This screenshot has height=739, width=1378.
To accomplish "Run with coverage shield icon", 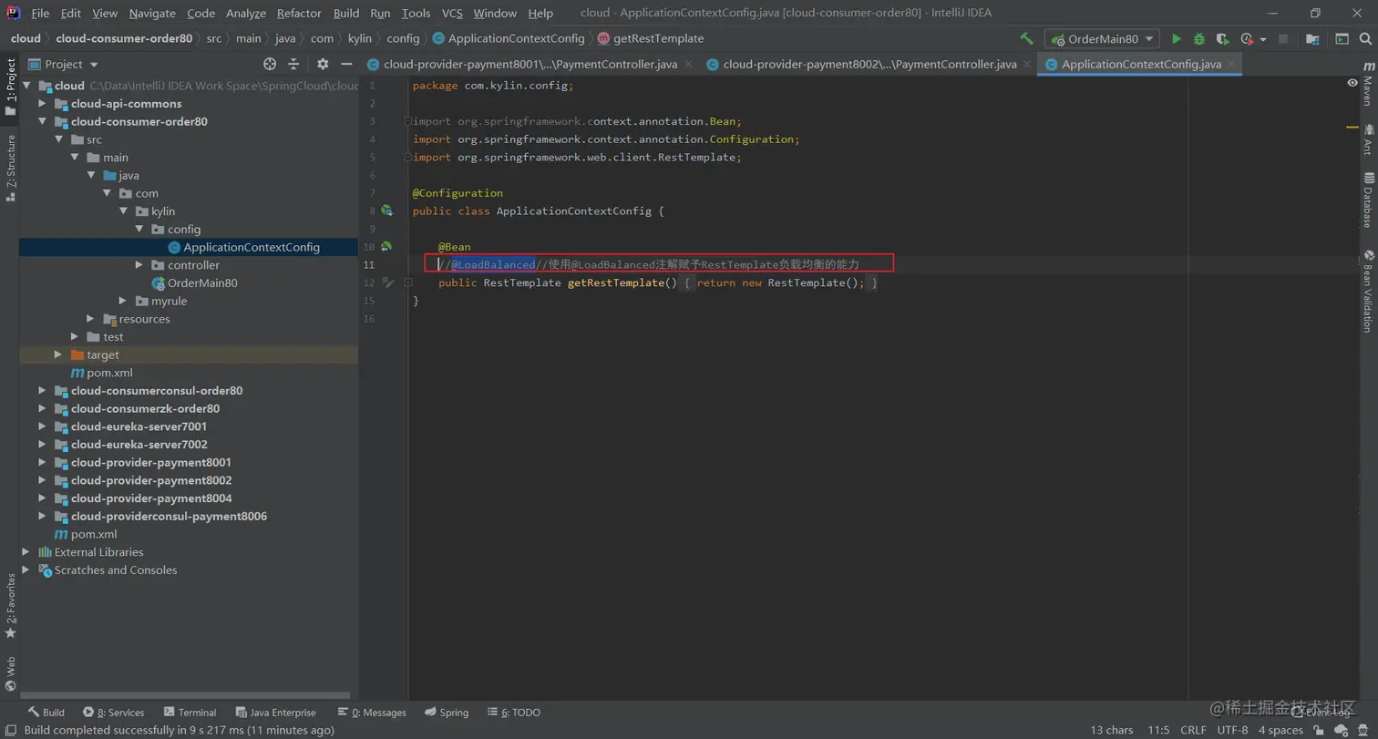I will 1223,39.
